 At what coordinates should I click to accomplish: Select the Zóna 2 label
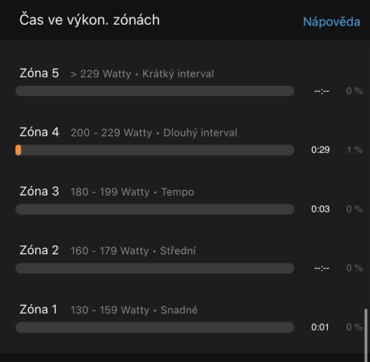pos(39,250)
